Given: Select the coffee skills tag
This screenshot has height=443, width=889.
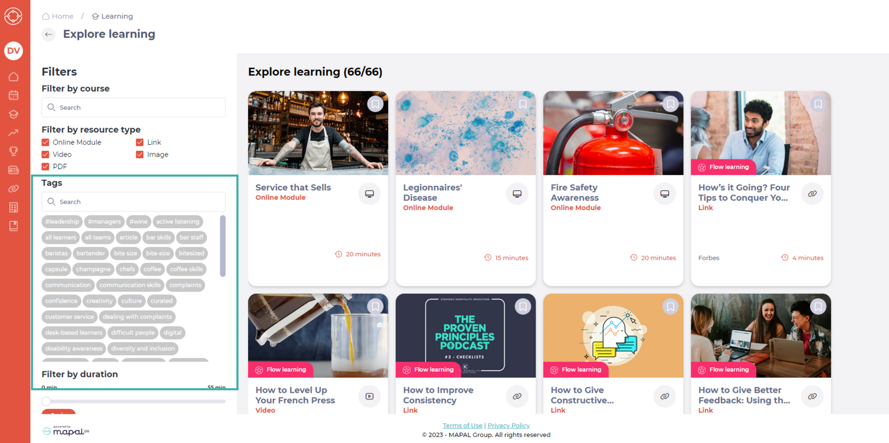Looking at the screenshot, I should click(x=186, y=269).
